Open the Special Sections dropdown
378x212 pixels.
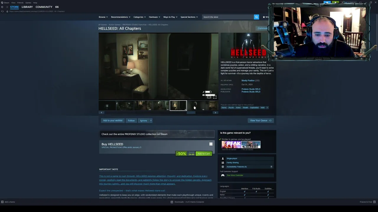point(189,17)
